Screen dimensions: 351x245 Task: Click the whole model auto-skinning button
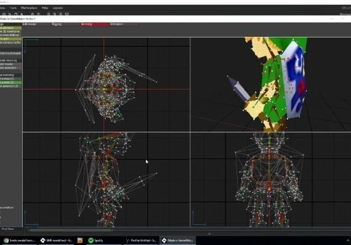[x=10, y=64]
